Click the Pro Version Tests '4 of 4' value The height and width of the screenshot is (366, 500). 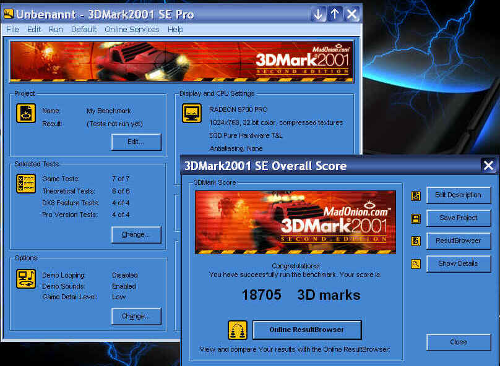click(x=121, y=215)
